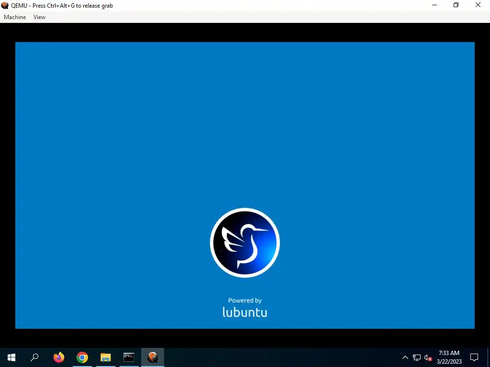Launch Firefox from the taskbar

click(59, 357)
